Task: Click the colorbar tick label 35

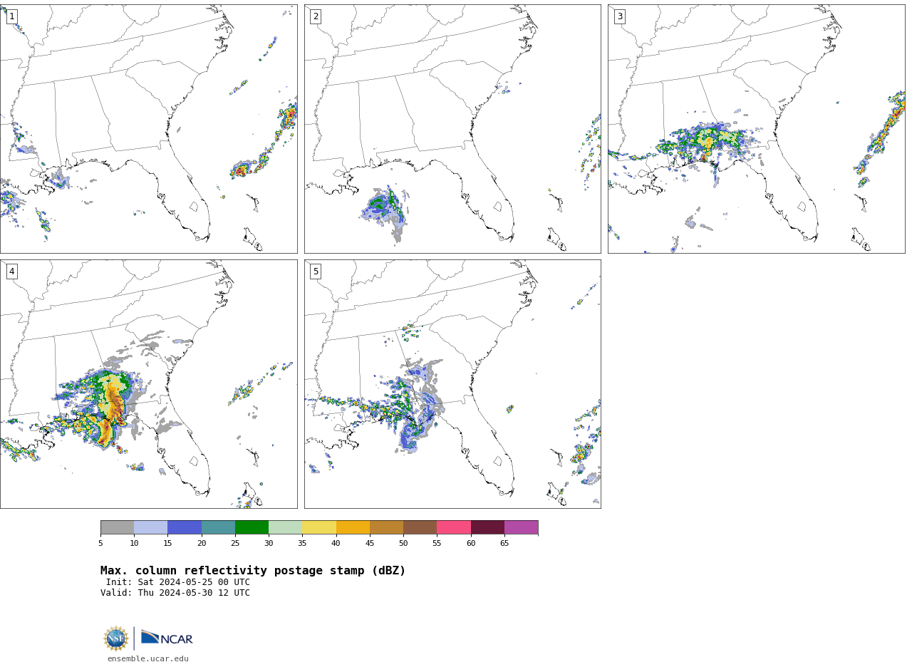Action: [302, 544]
